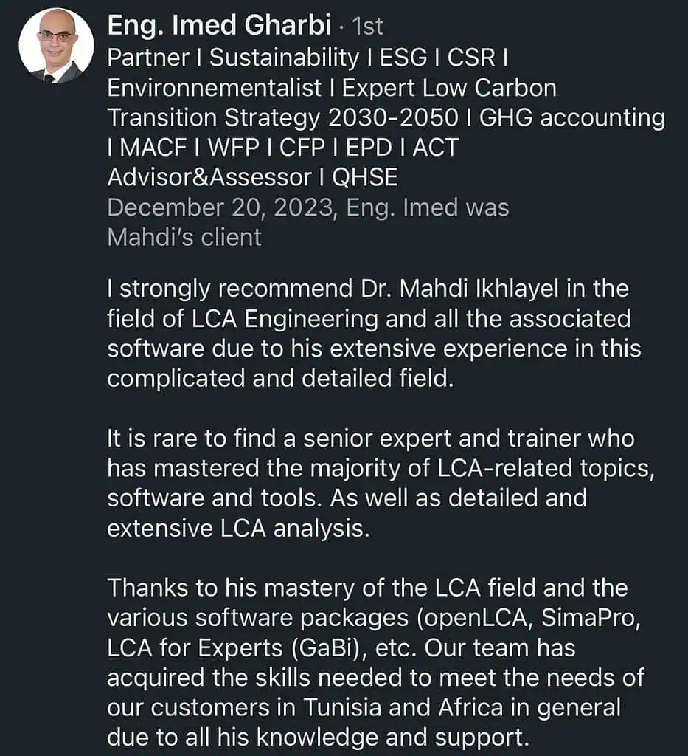The width and height of the screenshot is (688, 756).
Task: Select the 'Transition Strategy 2030-2050' text
Action: click(284, 117)
